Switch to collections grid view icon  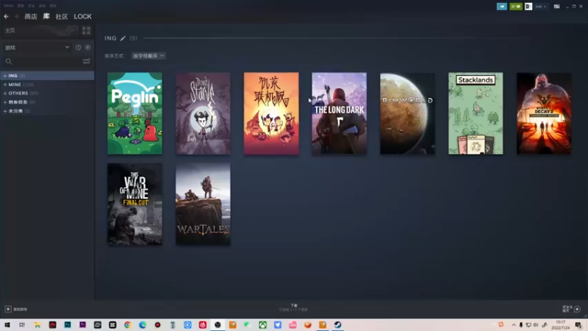tap(86, 30)
